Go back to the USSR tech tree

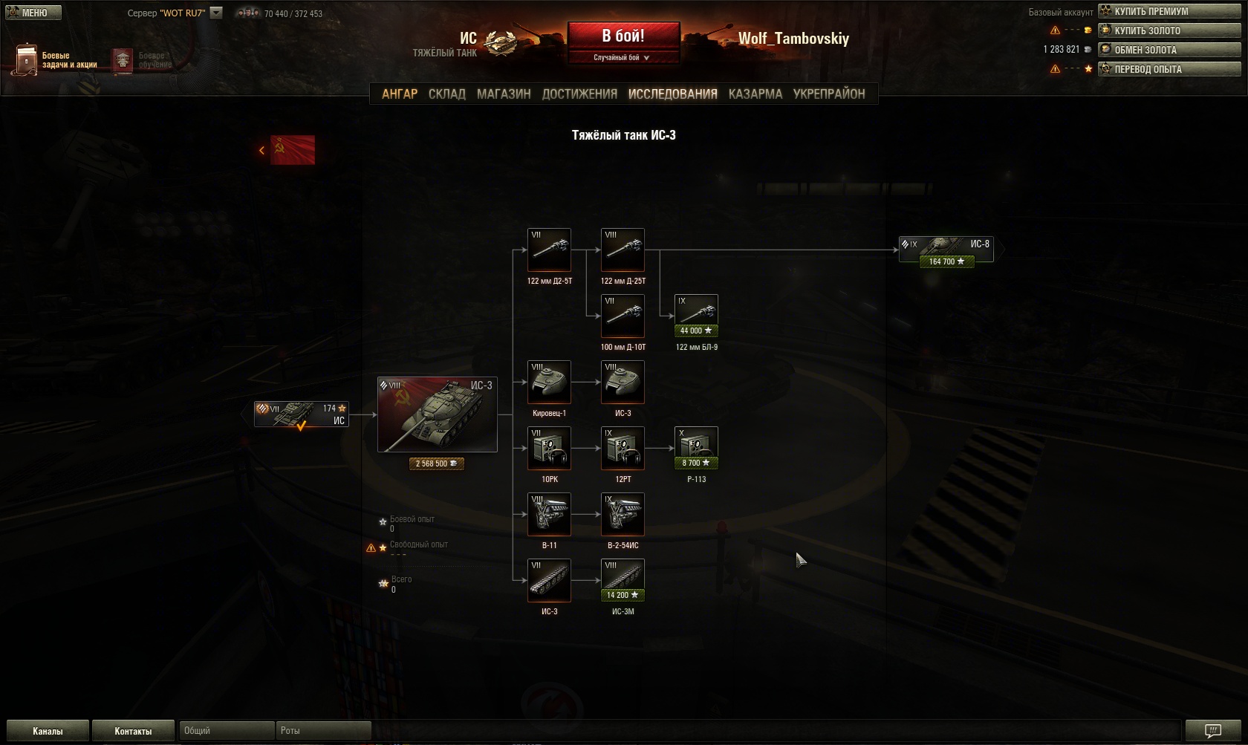click(x=287, y=150)
